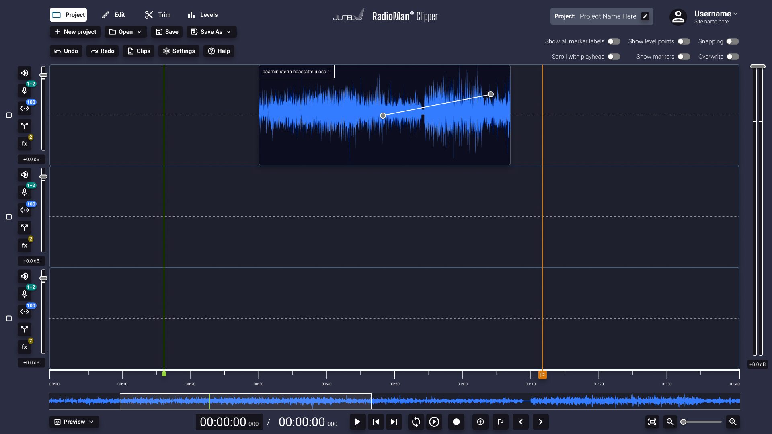Skip to the end of the project
The width and height of the screenshot is (772, 434).
pyautogui.click(x=394, y=422)
